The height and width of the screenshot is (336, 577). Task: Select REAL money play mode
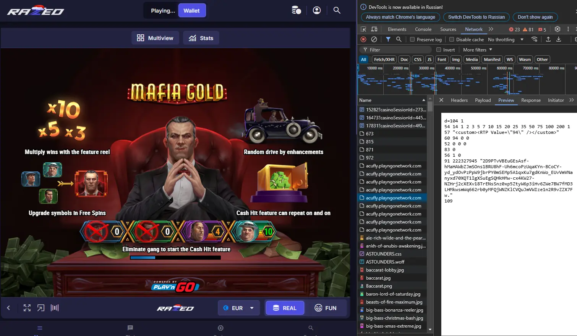click(x=285, y=308)
